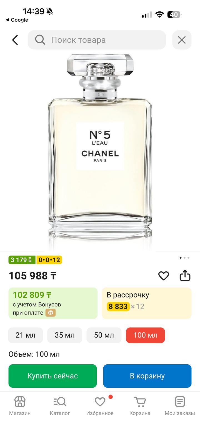Select the 50 мл volume option
Image resolution: width=200 pixels, height=434 pixels.
coord(104,335)
